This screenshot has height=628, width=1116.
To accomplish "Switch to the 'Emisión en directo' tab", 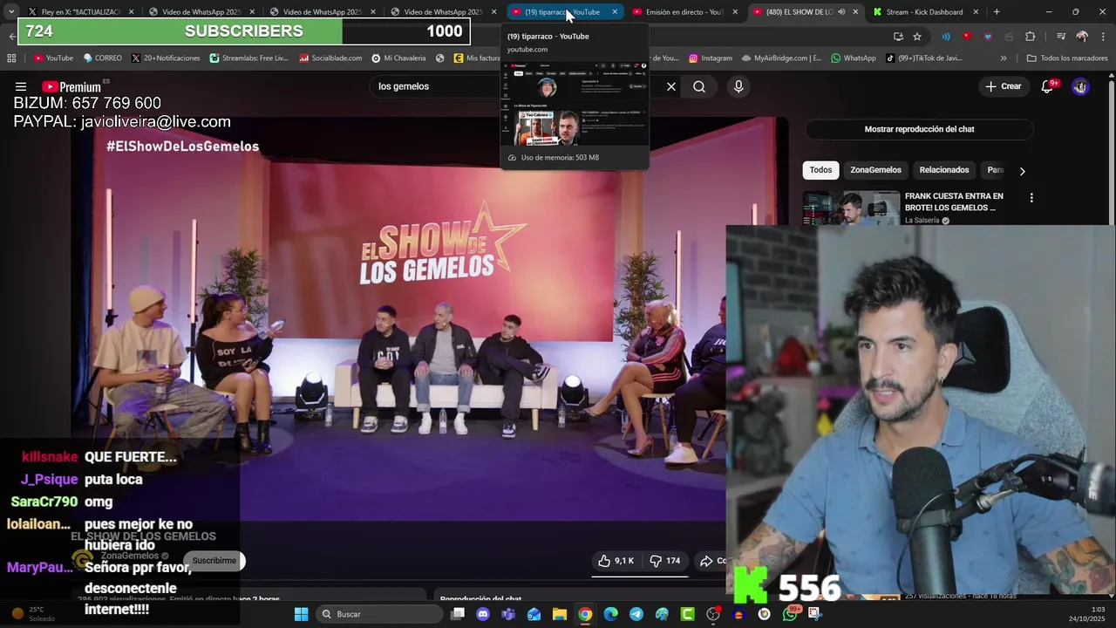I will (685, 12).
